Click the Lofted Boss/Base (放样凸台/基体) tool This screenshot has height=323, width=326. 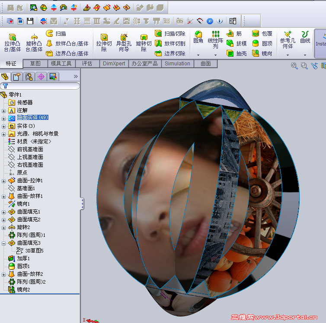(x=67, y=44)
